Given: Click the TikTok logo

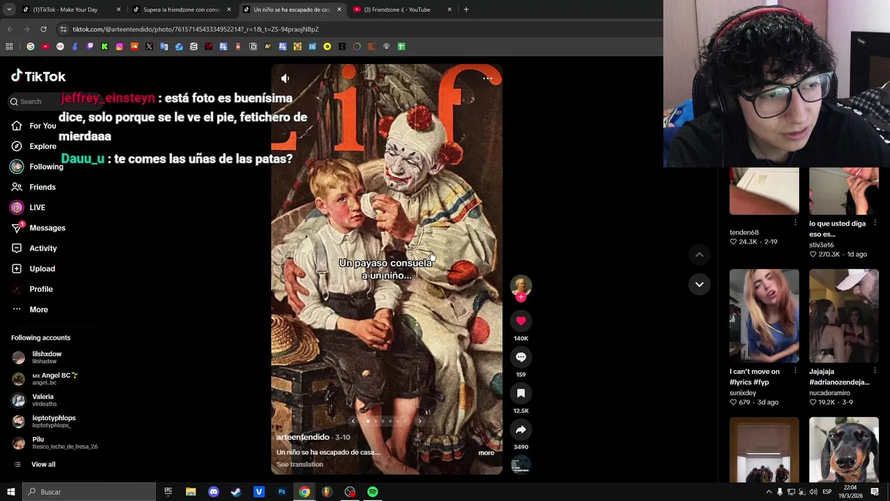Looking at the screenshot, I should [x=38, y=76].
